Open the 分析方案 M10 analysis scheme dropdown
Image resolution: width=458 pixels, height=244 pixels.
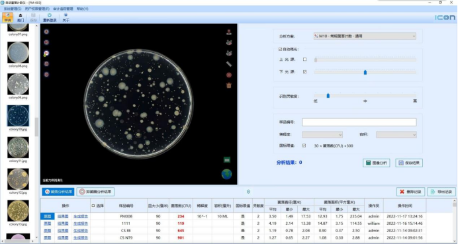point(365,36)
